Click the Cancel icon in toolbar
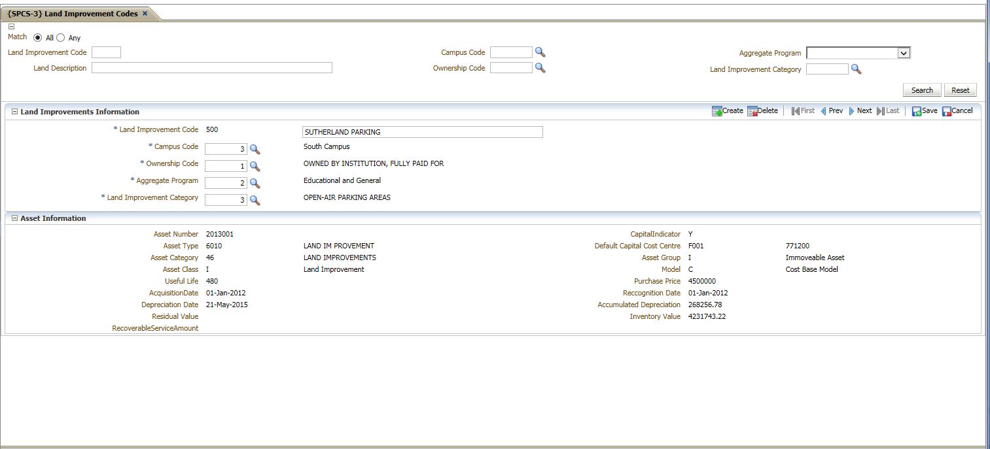This screenshot has width=990, height=449. [947, 111]
